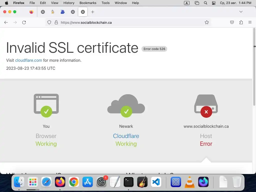View site security padlock info
The height and width of the screenshot is (192, 256).
(56, 22)
